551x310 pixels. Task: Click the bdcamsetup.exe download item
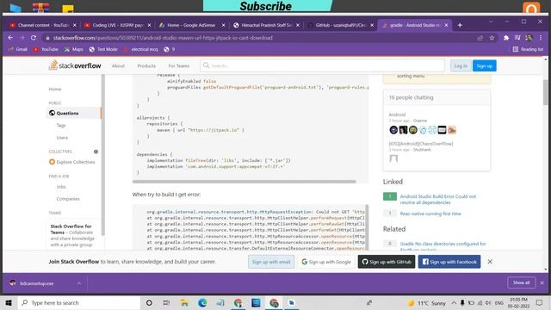36,283
